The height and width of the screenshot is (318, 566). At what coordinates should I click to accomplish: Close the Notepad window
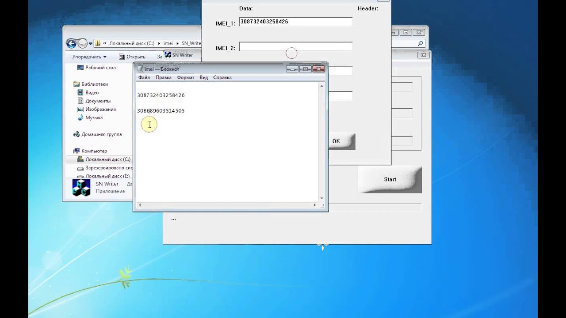[318, 69]
